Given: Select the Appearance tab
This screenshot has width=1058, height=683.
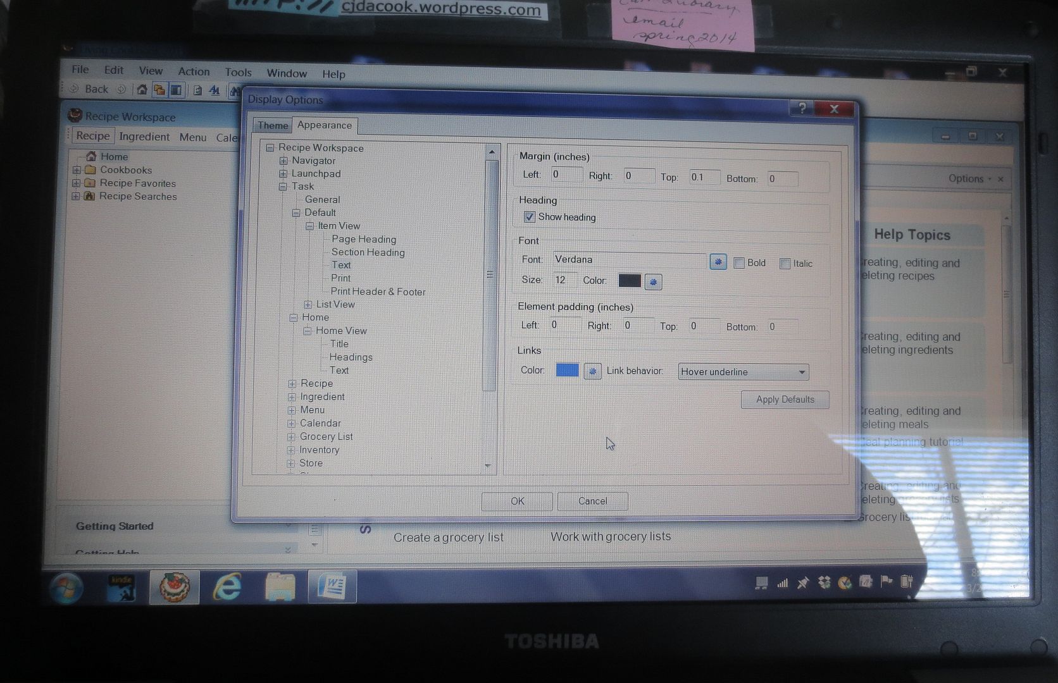Looking at the screenshot, I should [x=325, y=125].
